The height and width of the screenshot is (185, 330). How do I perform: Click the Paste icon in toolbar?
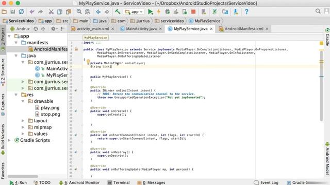click(x=69, y=12)
